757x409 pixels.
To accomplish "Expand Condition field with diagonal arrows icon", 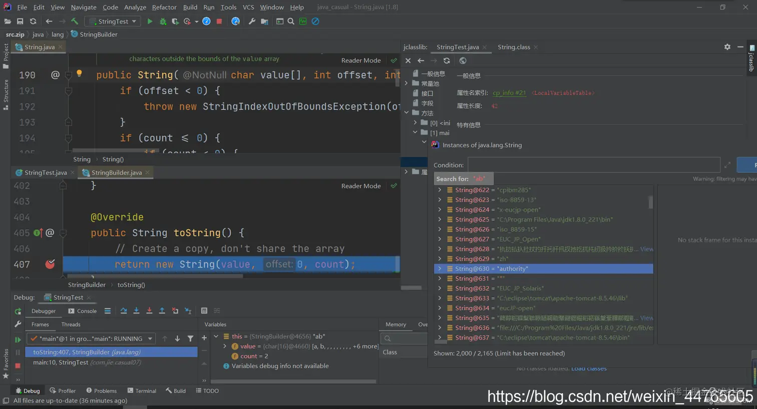I will tap(727, 165).
